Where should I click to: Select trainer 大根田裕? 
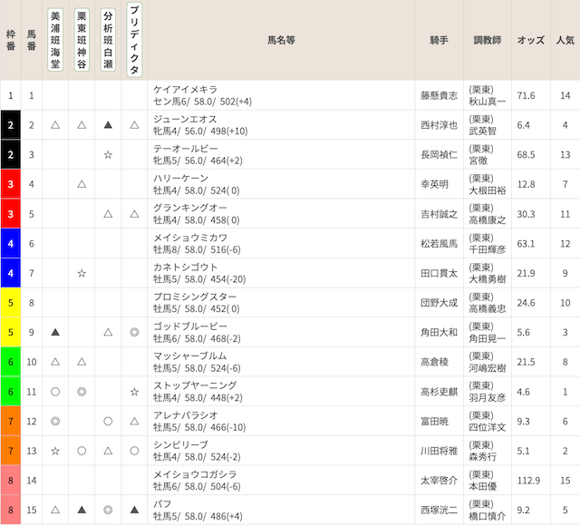[488, 190]
